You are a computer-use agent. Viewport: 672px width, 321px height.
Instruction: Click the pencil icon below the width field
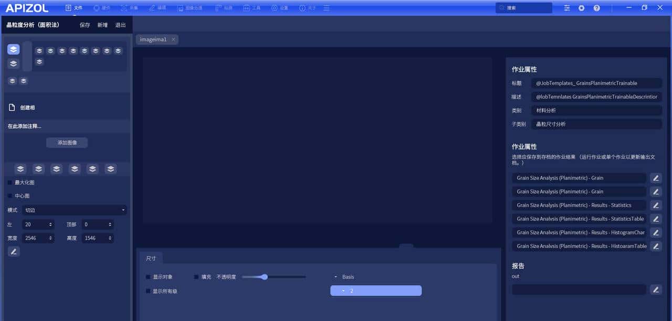click(14, 252)
